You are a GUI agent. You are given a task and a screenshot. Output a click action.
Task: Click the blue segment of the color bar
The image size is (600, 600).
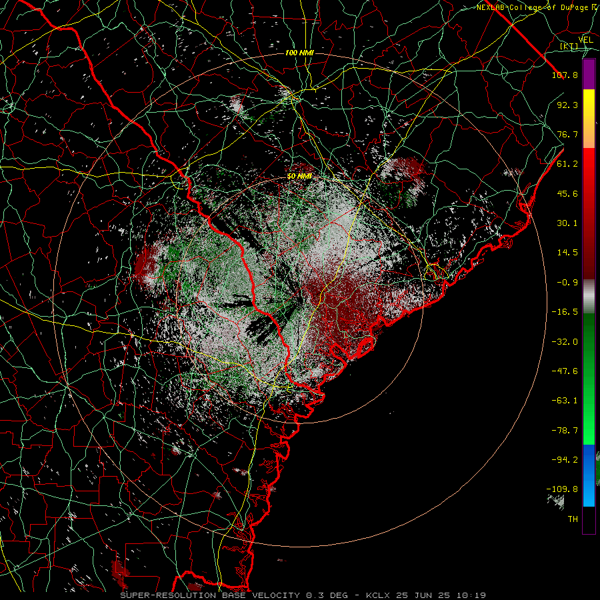pos(589,475)
